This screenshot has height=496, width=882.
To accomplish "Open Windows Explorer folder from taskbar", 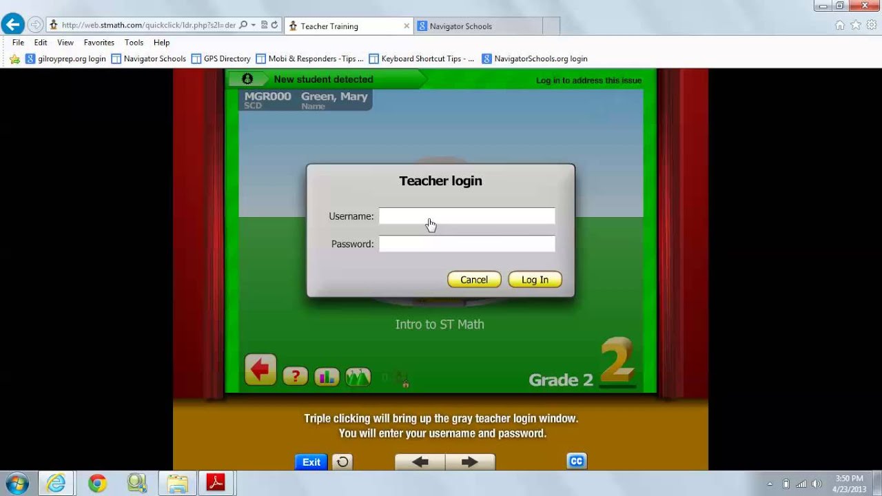I will tap(177, 483).
